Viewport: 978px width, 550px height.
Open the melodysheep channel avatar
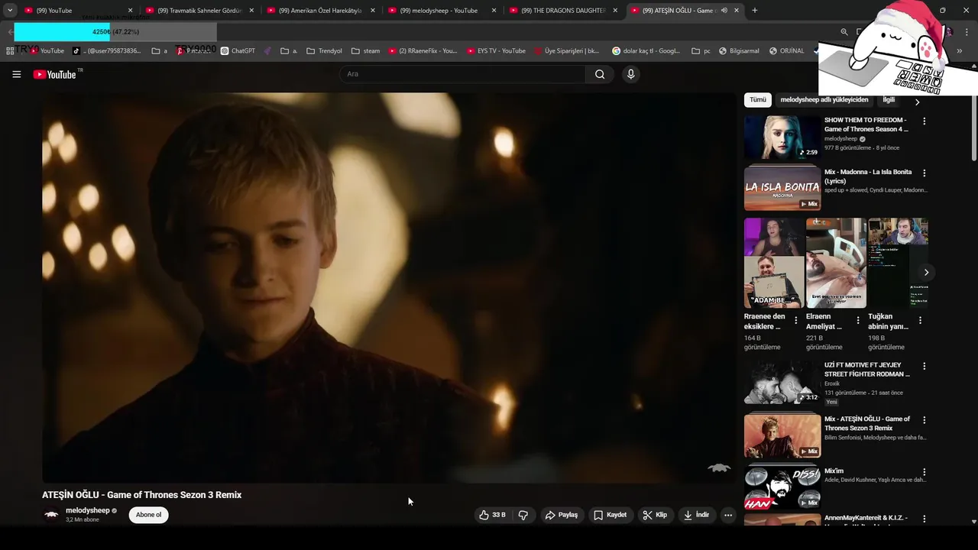[x=51, y=515]
